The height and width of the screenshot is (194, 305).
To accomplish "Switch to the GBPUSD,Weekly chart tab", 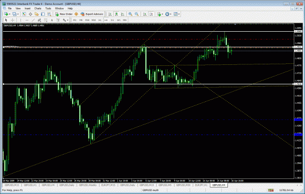I will tap(87, 185).
